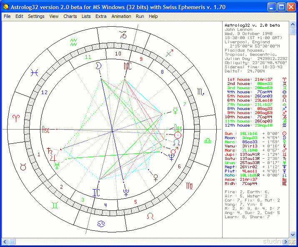Click the 'Liverpool, England' location text
298x247 pixels.
click(x=247, y=42)
